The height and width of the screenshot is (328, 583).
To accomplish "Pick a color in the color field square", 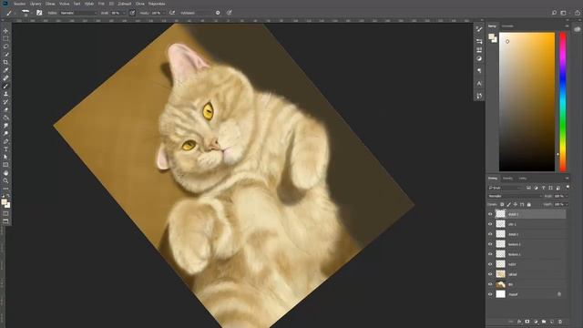I will [x=527, y=102].
